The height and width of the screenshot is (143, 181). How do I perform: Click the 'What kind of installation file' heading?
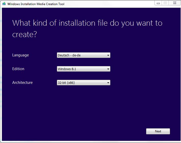click(x=87, y=28)
